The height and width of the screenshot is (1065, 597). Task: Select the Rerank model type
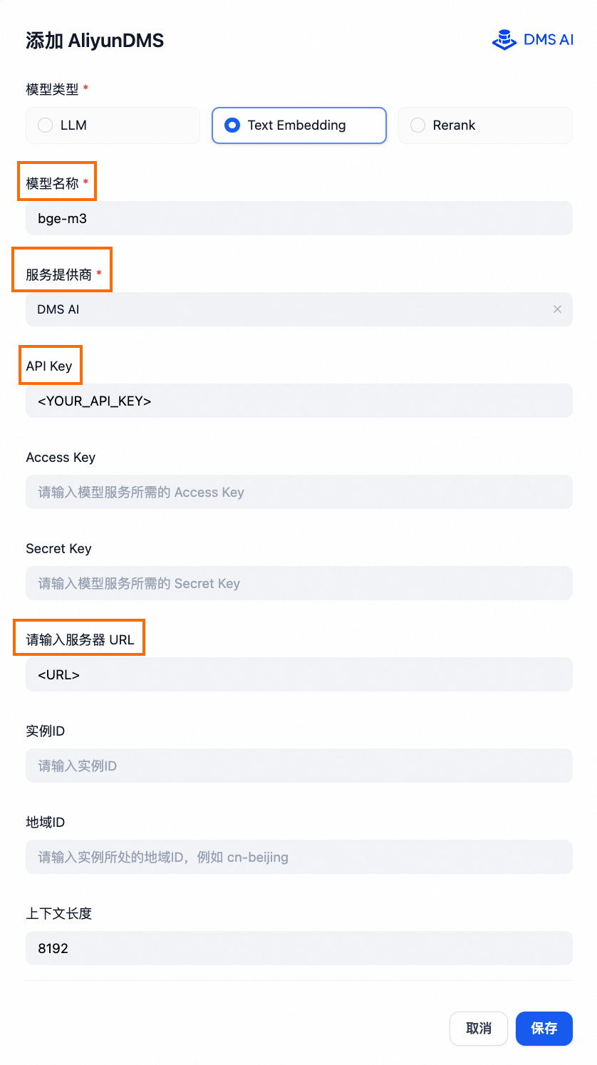484,125
